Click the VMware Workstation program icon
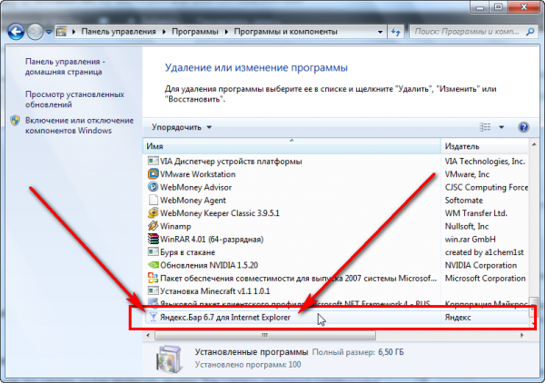This screenshot has width=545, height=383. pyautogui.click(x=153, y=174)
